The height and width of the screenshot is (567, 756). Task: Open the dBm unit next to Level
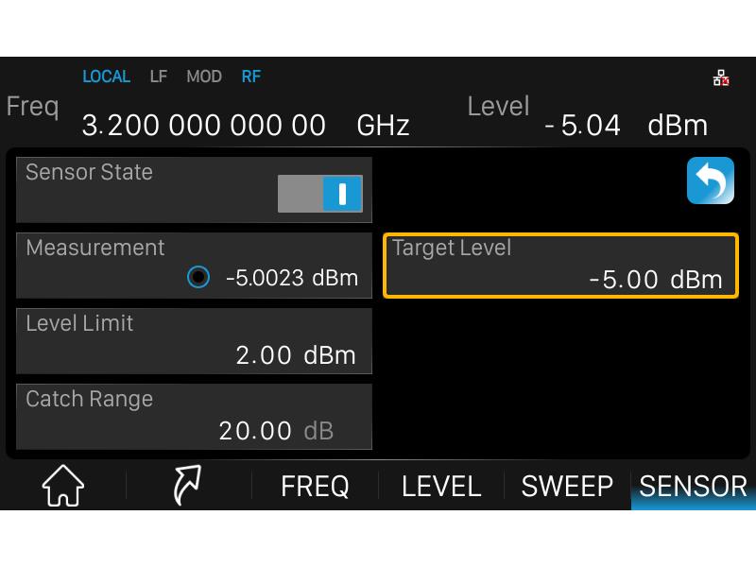(678, 126)
